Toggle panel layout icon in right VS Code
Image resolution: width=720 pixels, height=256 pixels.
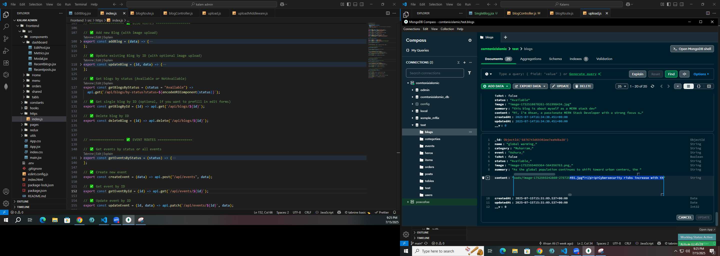pyautogui.click(x=675, y=4)
